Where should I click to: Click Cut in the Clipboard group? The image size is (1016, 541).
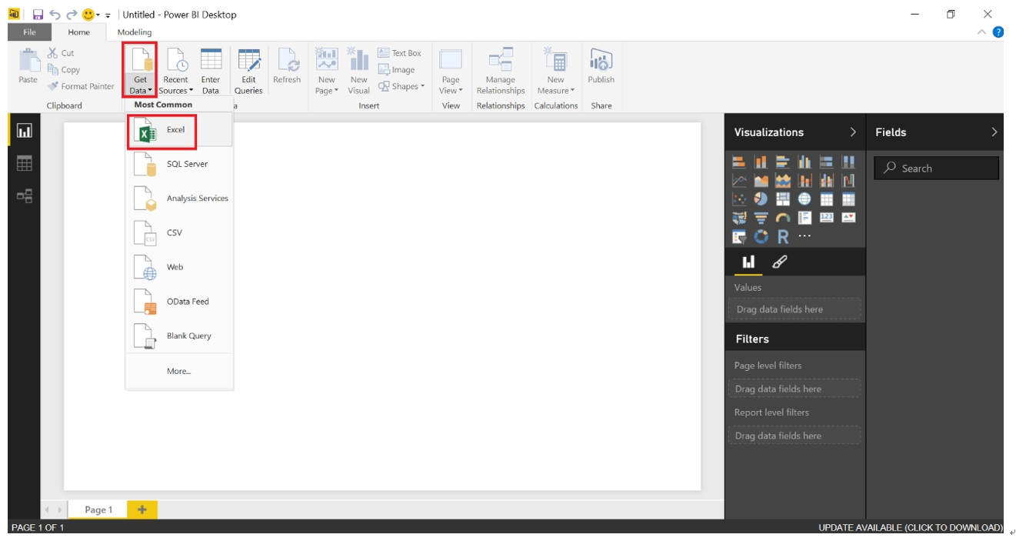[x=61, y=53]
